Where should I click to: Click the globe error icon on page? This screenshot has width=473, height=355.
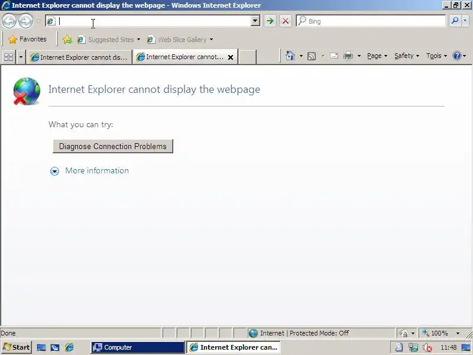click(x=27, y=92)
